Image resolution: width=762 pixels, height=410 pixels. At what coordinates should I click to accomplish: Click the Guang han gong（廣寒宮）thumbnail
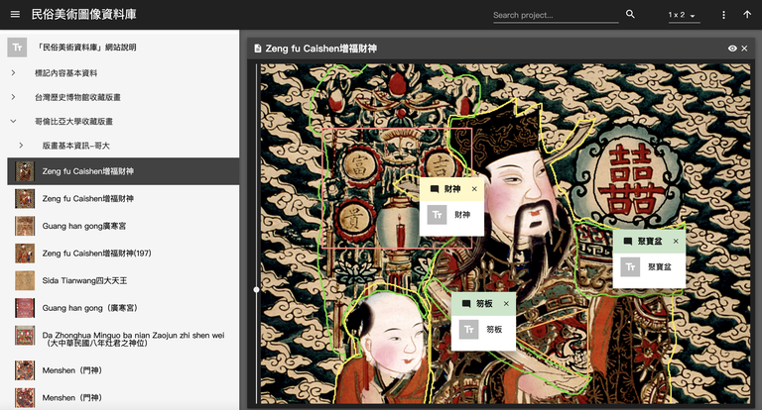24,308
